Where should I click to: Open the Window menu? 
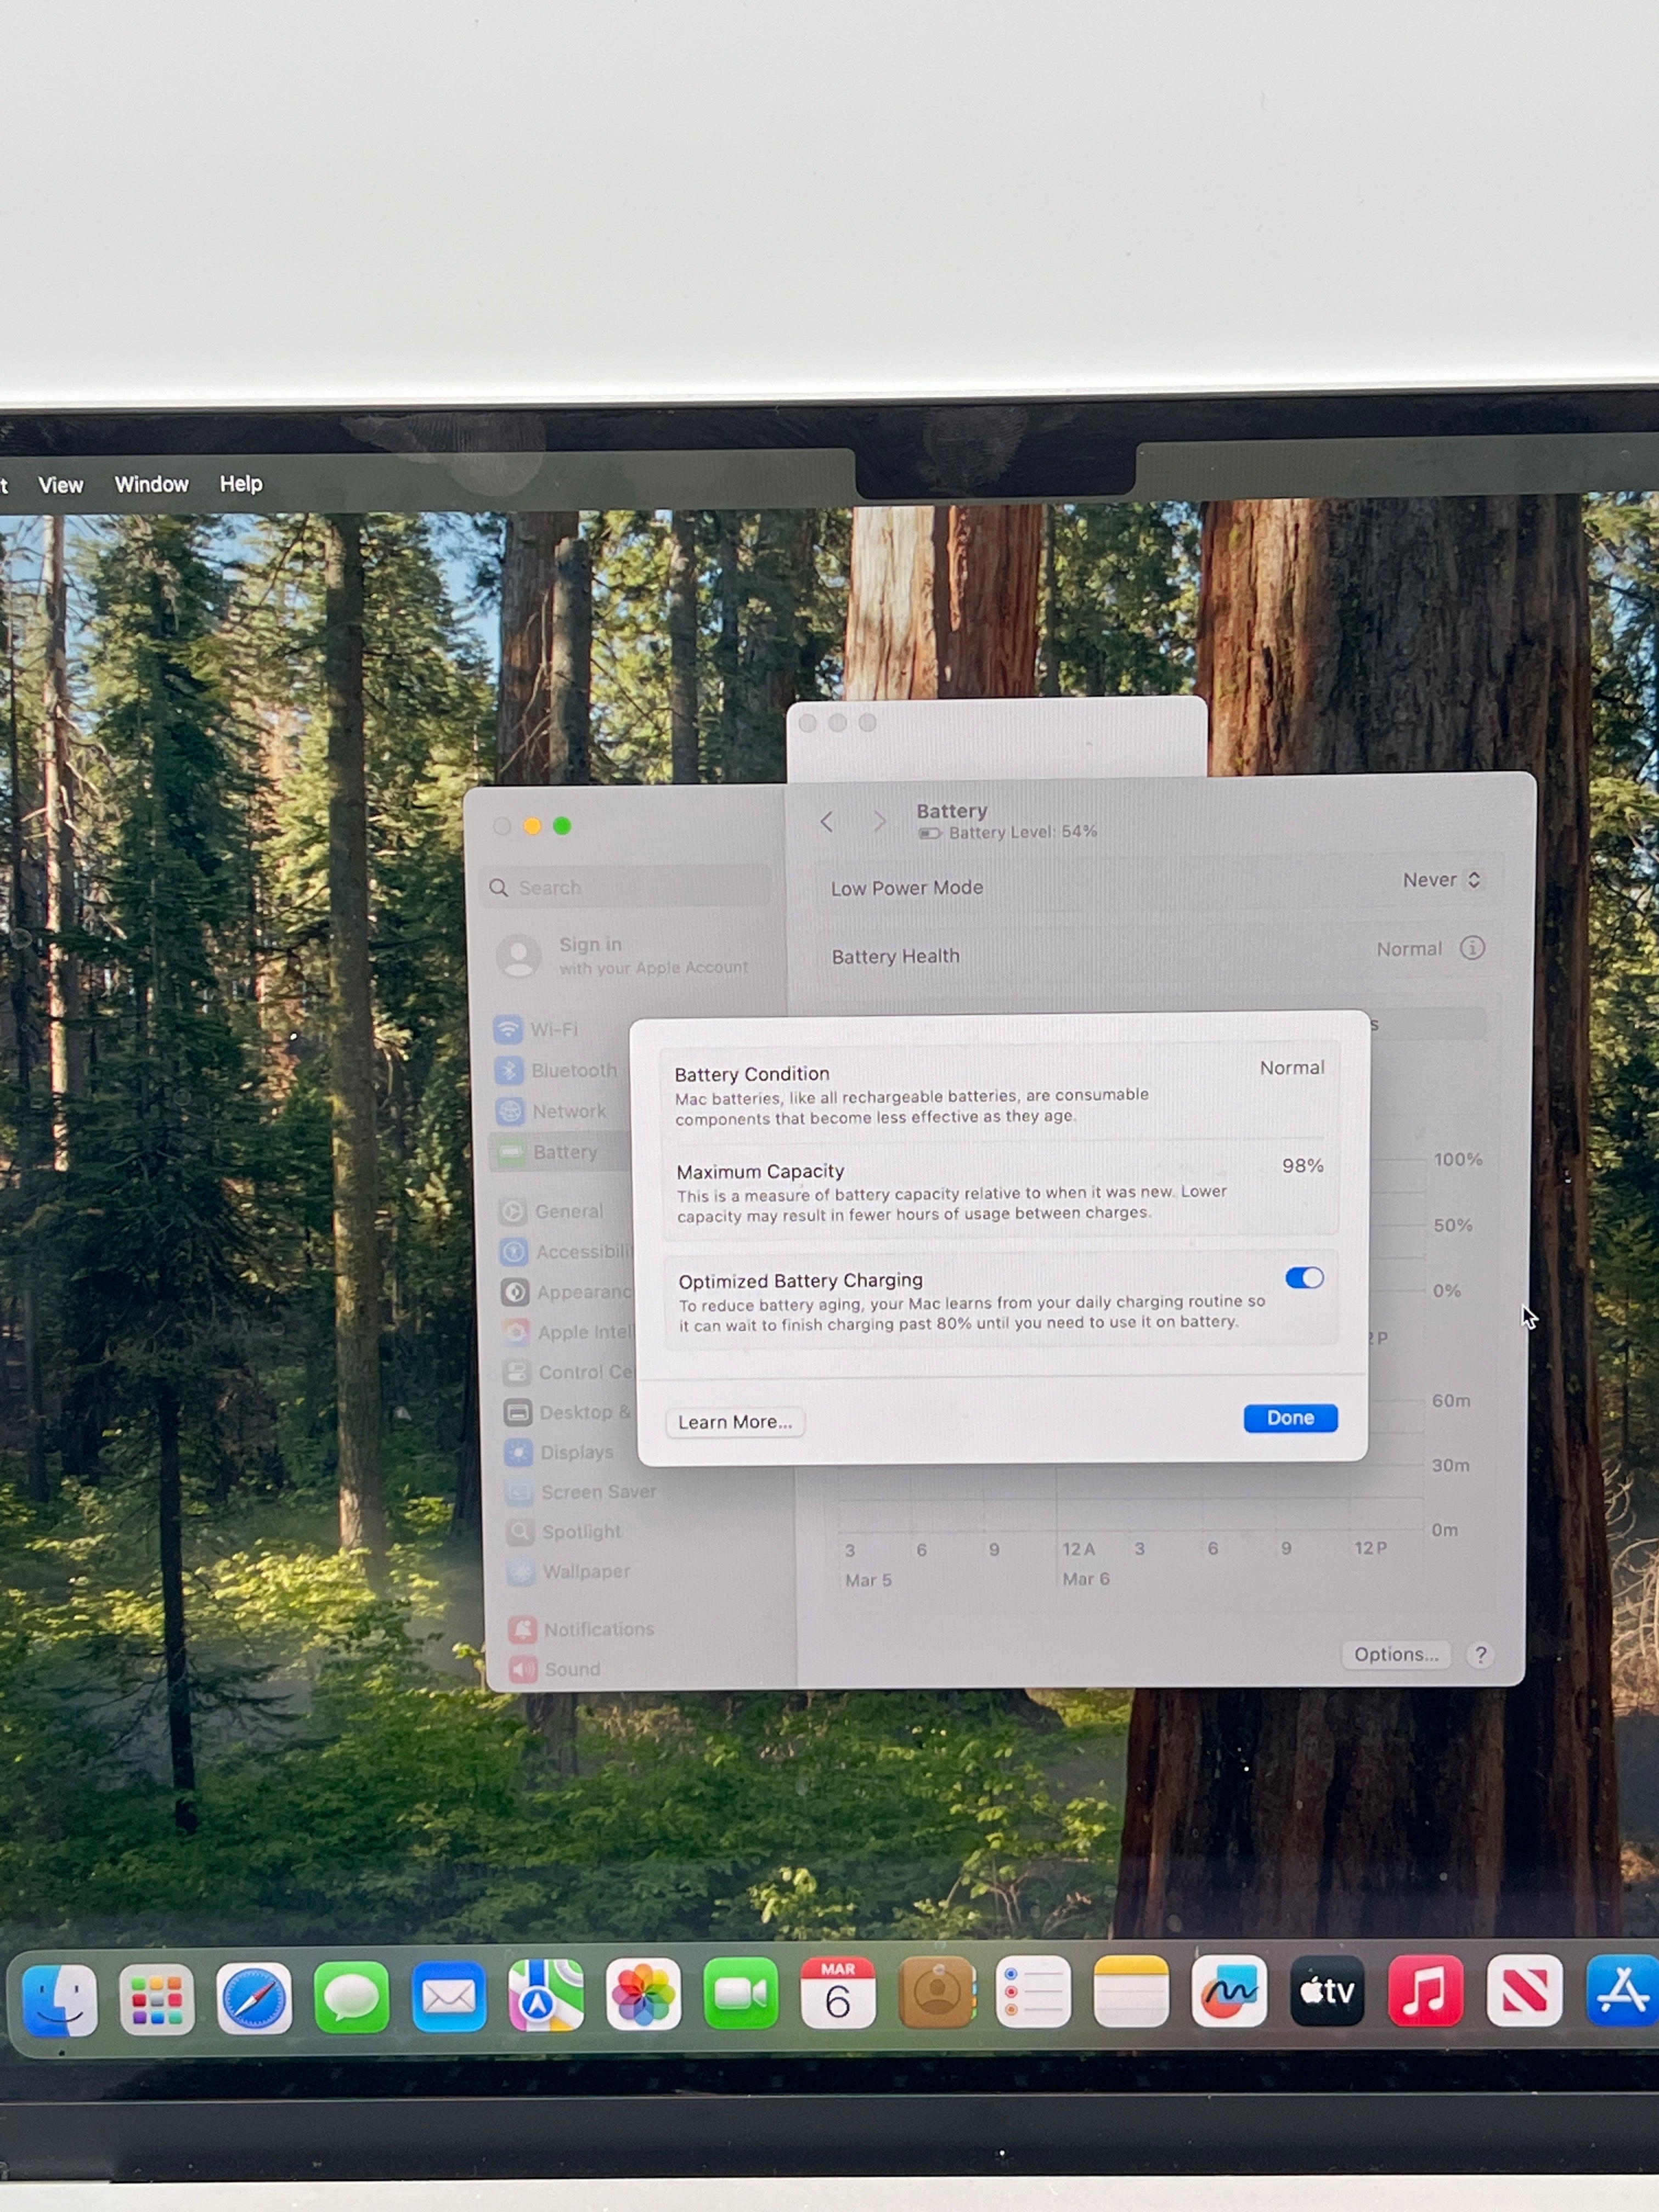point(152,484)
